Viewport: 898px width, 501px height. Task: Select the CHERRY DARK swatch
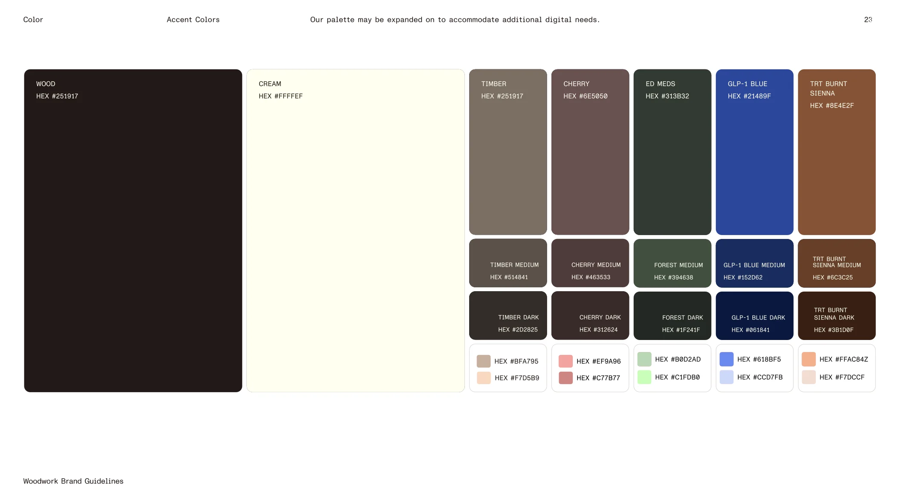click(590, 316)
